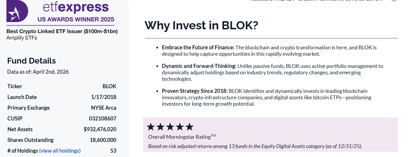Viewport: 408px width, 157px height.
Task: Click the Why Invest in BLOK heading
Action: click(201, 25)
